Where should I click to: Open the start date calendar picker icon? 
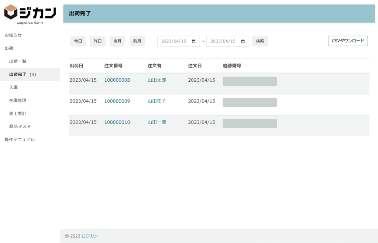pos(194,41)
